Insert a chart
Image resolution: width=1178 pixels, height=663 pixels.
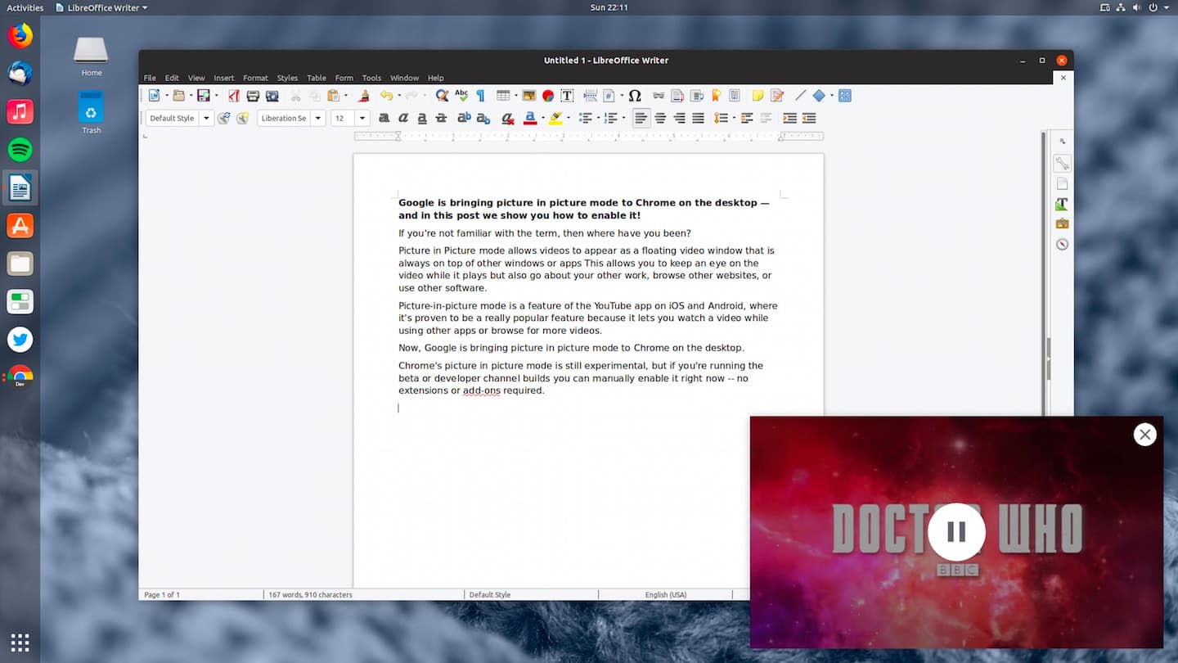click(x=548, y=96)
